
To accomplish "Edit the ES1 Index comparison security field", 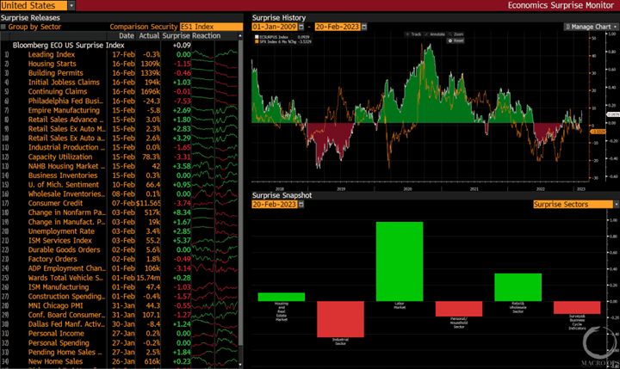I will (x=211, y=27).
